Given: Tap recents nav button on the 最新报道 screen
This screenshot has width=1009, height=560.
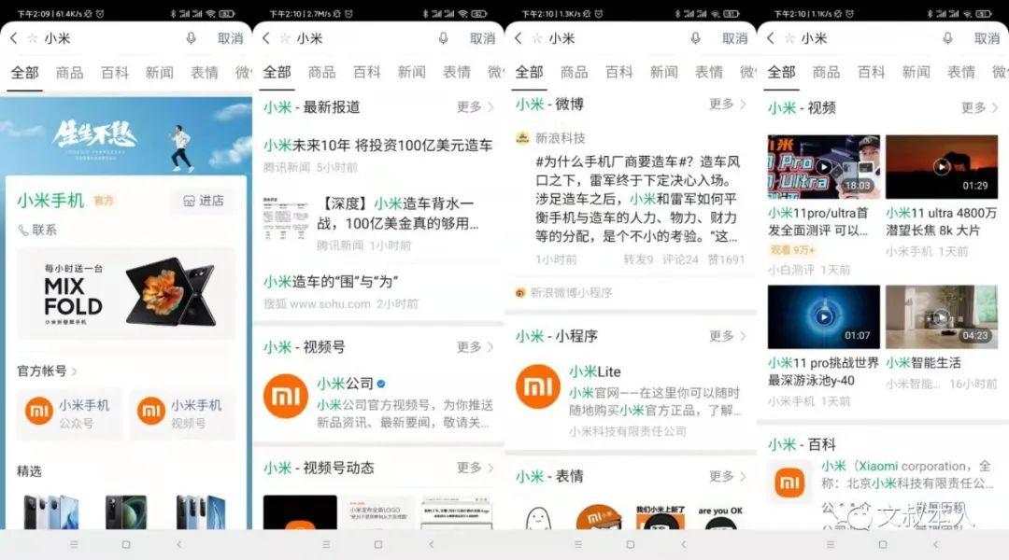Looking at the screenshot, I should 326,544.
